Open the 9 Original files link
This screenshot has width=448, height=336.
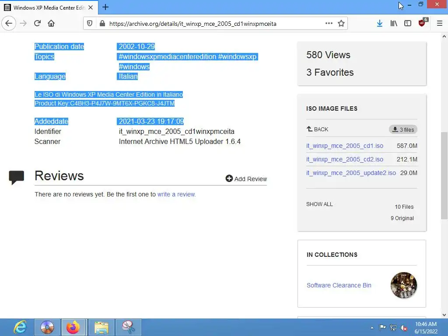pyautogui.click(x=402, y=218)
